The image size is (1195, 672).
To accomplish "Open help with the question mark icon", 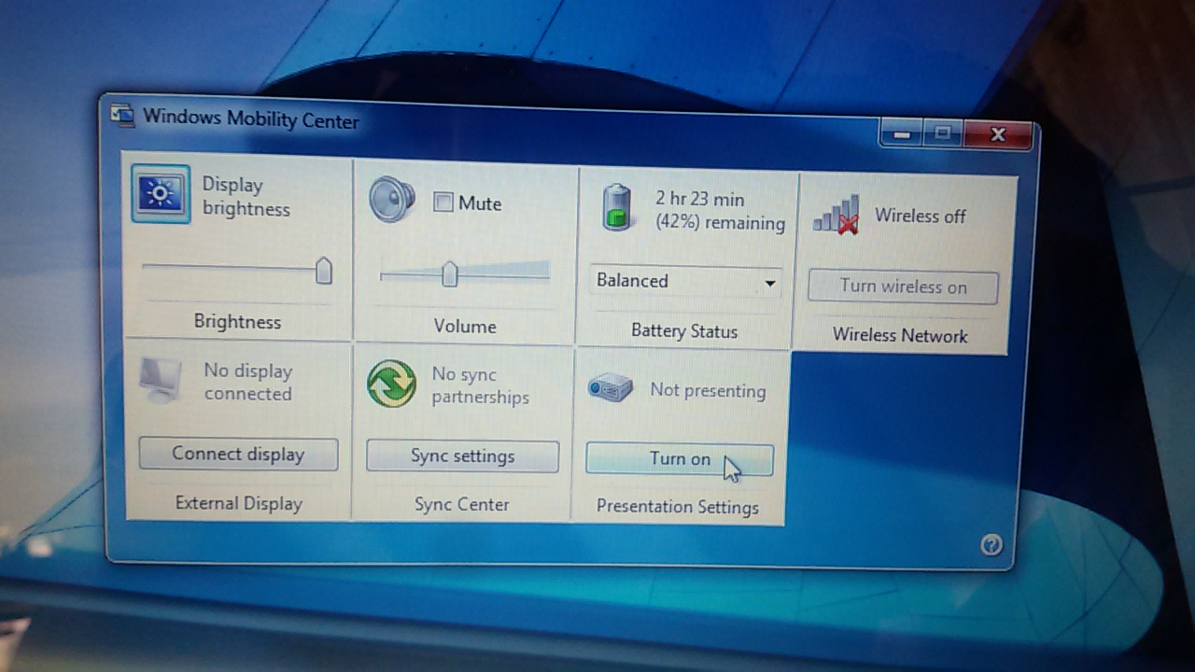I will click(x=991, y=545).
